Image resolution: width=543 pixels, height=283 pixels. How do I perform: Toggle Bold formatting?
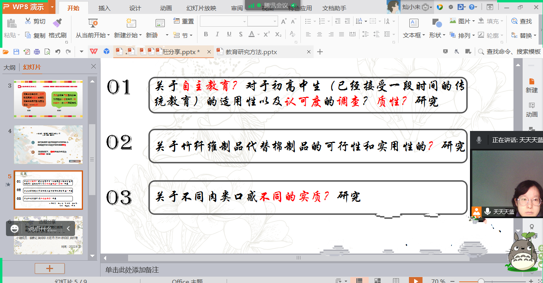pyautogui.click(x=206, y=35)
